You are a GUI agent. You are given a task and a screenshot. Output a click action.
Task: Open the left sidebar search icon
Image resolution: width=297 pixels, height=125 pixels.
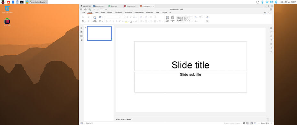(x=82, y=28)
